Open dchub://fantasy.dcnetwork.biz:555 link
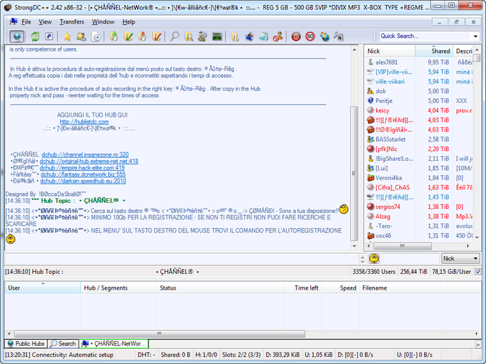The width and height of the screenshot is (486, 364). 83,174
